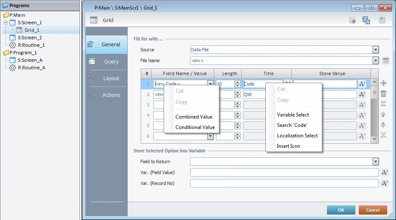Click the clipboard icon in Grid header
This screenshot has width=396, height=220.
click(382, 20)
